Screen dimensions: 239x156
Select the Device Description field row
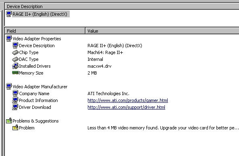click(x=37, y=46)
